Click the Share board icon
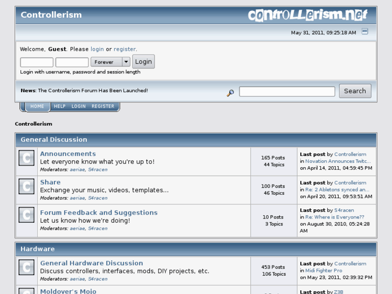Viewport: 392px width, 294px height. [26, 186]
